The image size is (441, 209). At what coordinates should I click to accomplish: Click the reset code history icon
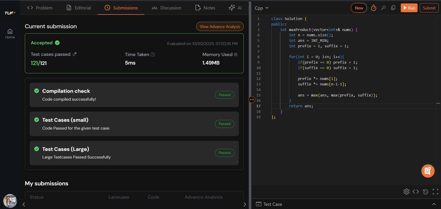tap(426, 191)
